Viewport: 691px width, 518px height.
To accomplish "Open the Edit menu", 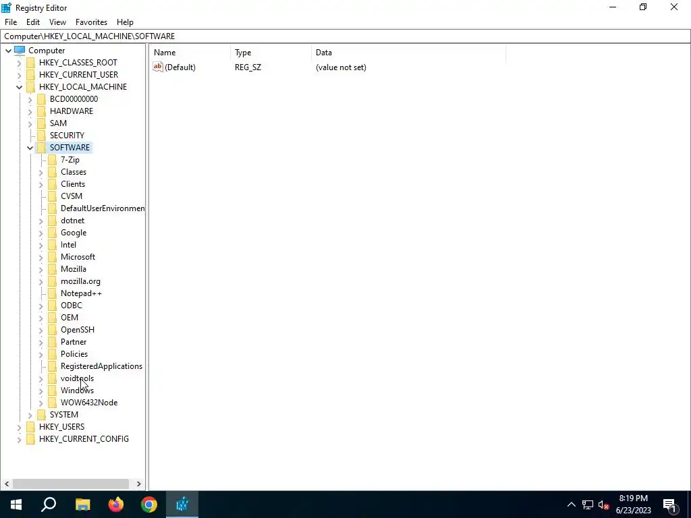I will click(x=33, y=22).
